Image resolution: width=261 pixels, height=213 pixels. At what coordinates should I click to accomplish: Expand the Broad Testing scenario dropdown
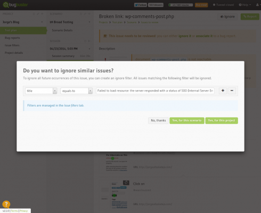coord(89,22)
